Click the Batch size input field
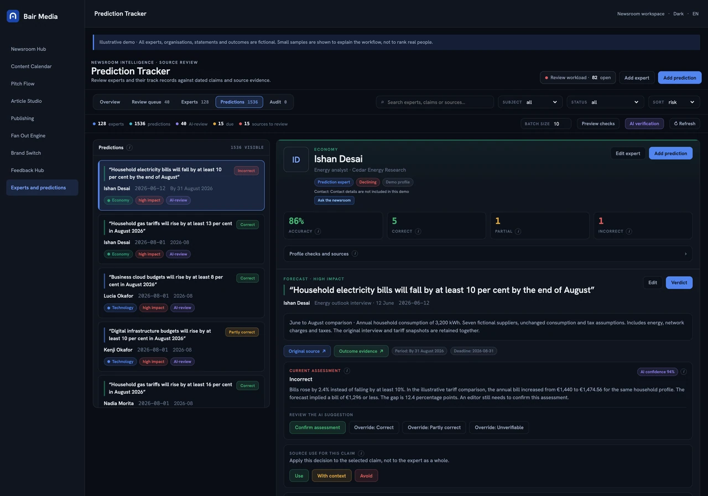The image size is (708, 496). [x=546, y=123]
